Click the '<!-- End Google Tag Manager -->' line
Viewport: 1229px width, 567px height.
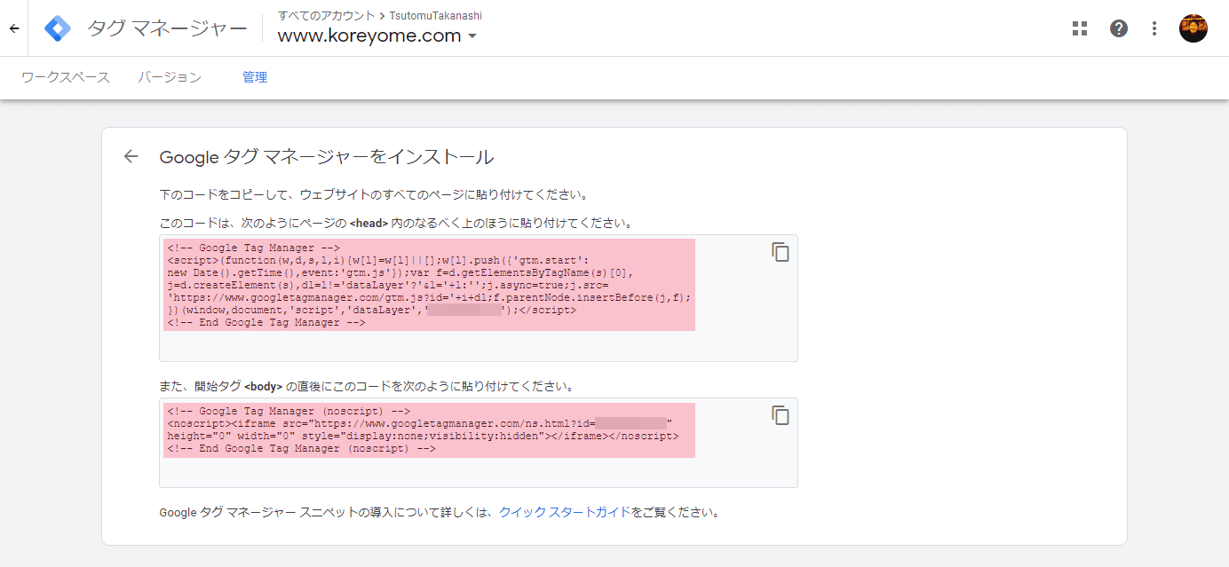click(266, 323)
